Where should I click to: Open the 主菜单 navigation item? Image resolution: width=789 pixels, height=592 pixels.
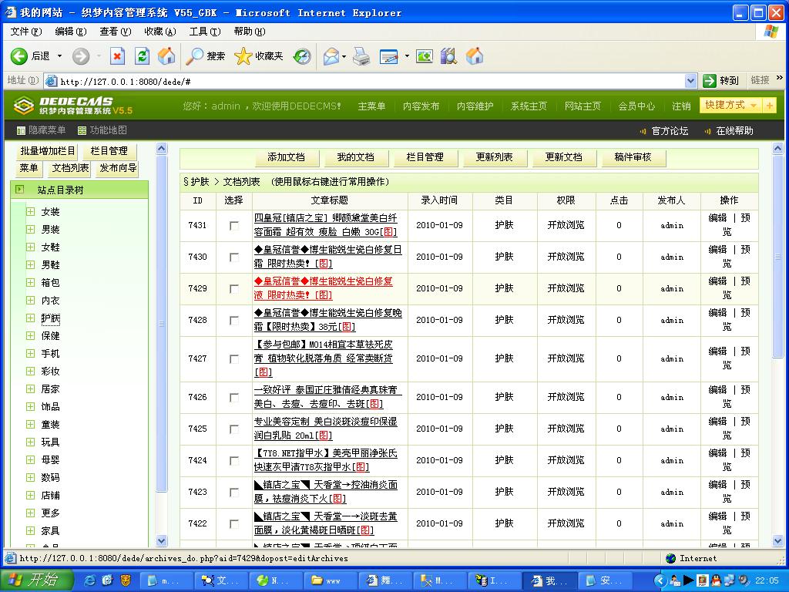pyautogui.click(x=371, y=106)
